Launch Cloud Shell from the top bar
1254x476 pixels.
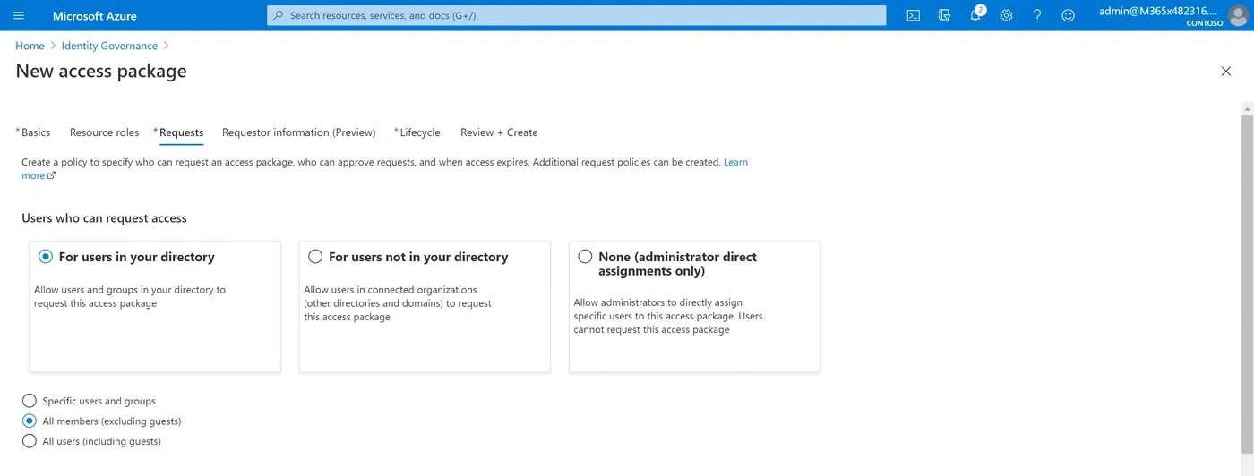pos(913,15)
